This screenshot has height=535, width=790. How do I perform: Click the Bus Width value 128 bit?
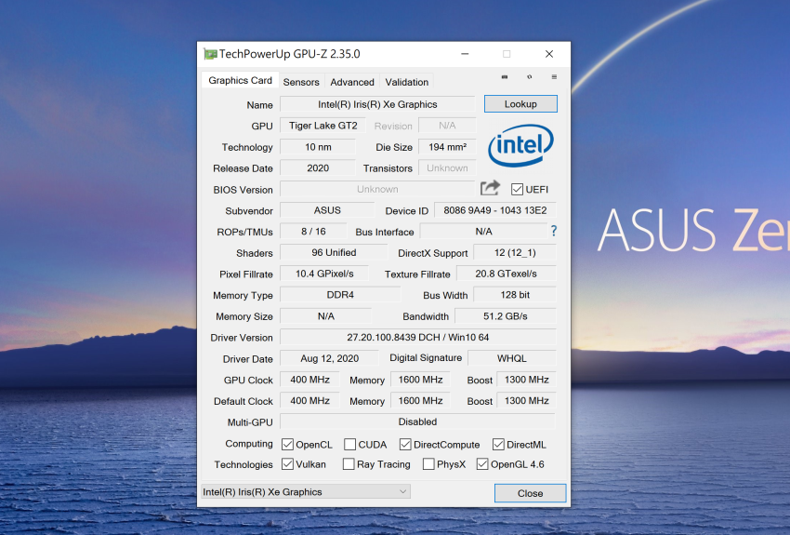(515, 295)
